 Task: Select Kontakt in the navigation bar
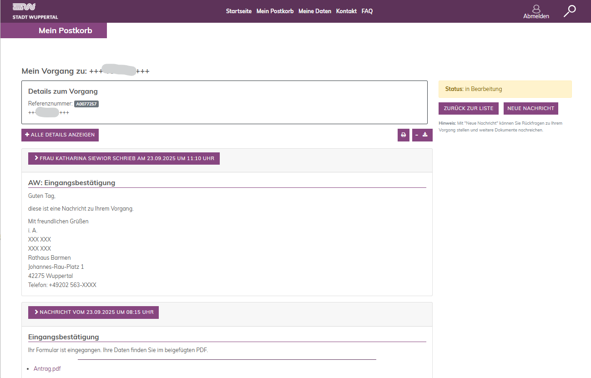click(x=346, y=11)
